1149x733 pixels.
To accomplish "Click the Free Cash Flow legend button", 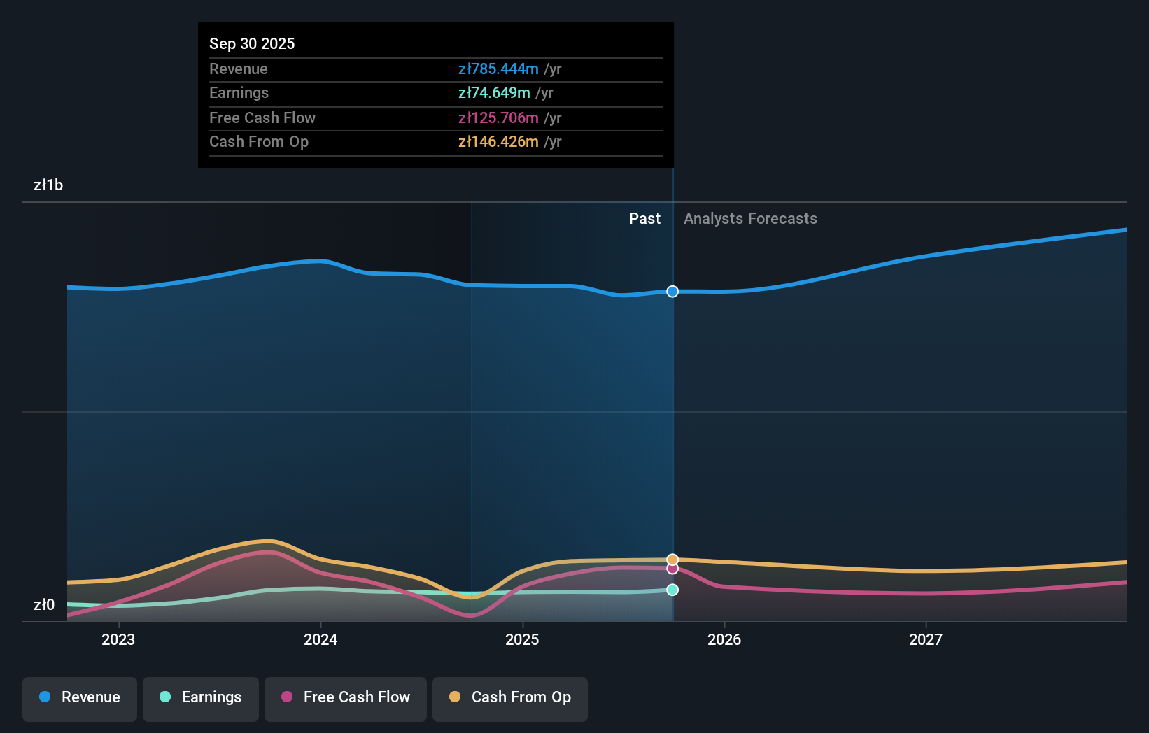I will tap(345, 697).
